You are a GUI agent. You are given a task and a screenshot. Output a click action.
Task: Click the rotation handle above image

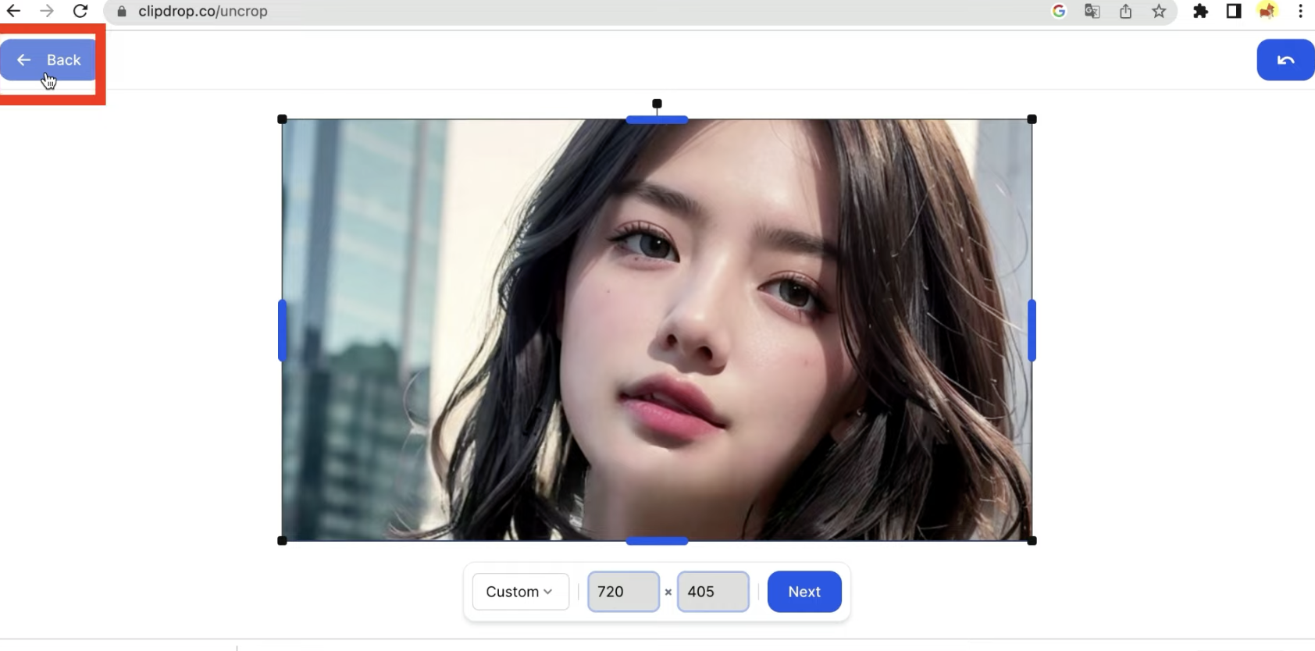click(x=657, y=103)
